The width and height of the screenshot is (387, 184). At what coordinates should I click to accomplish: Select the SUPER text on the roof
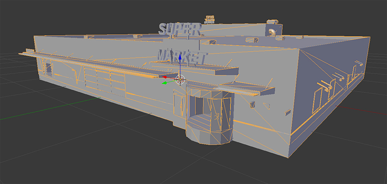180,29
